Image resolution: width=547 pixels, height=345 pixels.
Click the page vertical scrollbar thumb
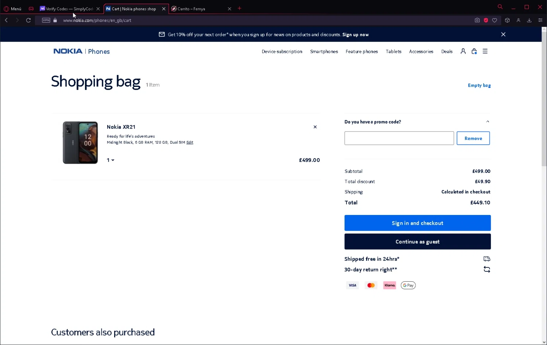pyautogui.click(x=544, y=99)
